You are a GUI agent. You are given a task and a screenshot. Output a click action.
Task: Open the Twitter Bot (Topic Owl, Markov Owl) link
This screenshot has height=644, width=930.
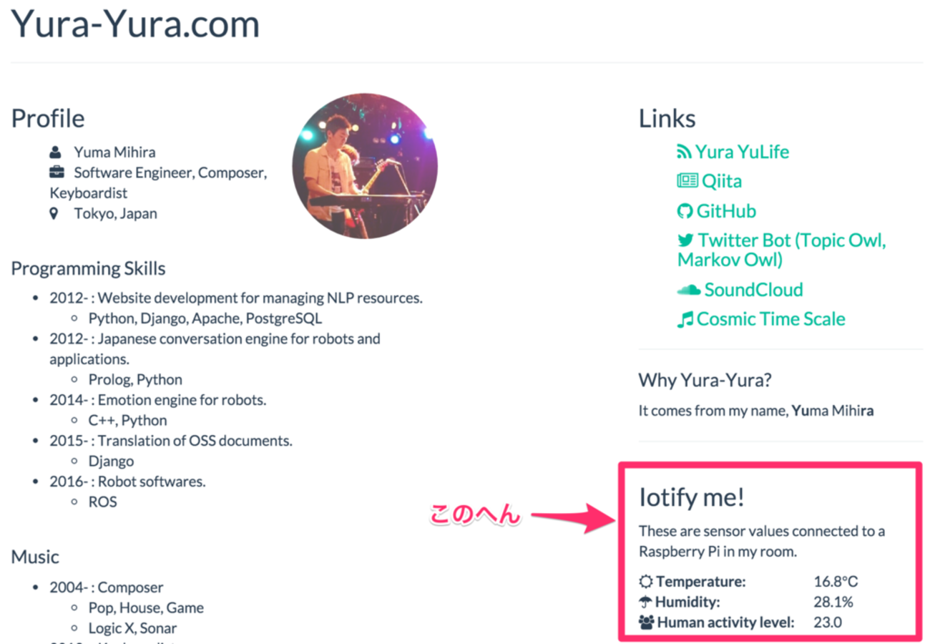[x=782, y=250]
